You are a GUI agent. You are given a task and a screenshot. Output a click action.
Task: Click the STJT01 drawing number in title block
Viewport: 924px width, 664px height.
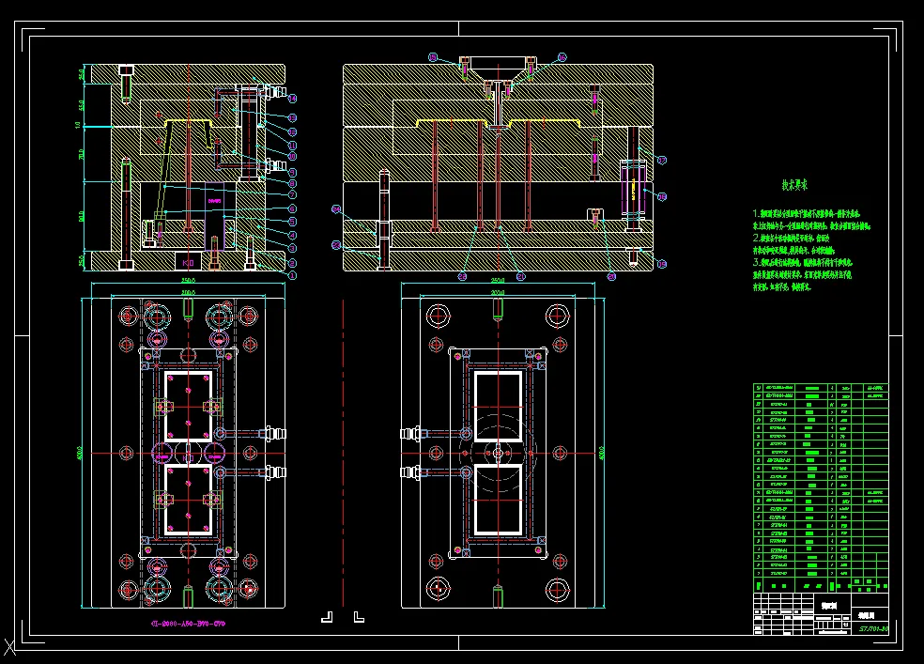click(x=872, y=628)
